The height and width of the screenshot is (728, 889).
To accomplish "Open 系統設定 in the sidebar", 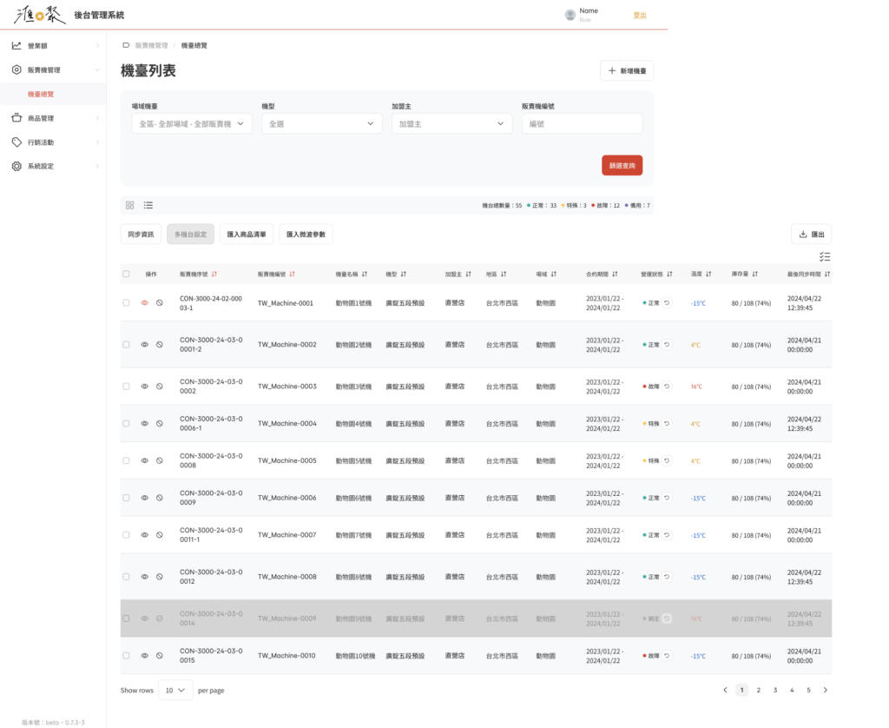I will (x=41, y=166).
